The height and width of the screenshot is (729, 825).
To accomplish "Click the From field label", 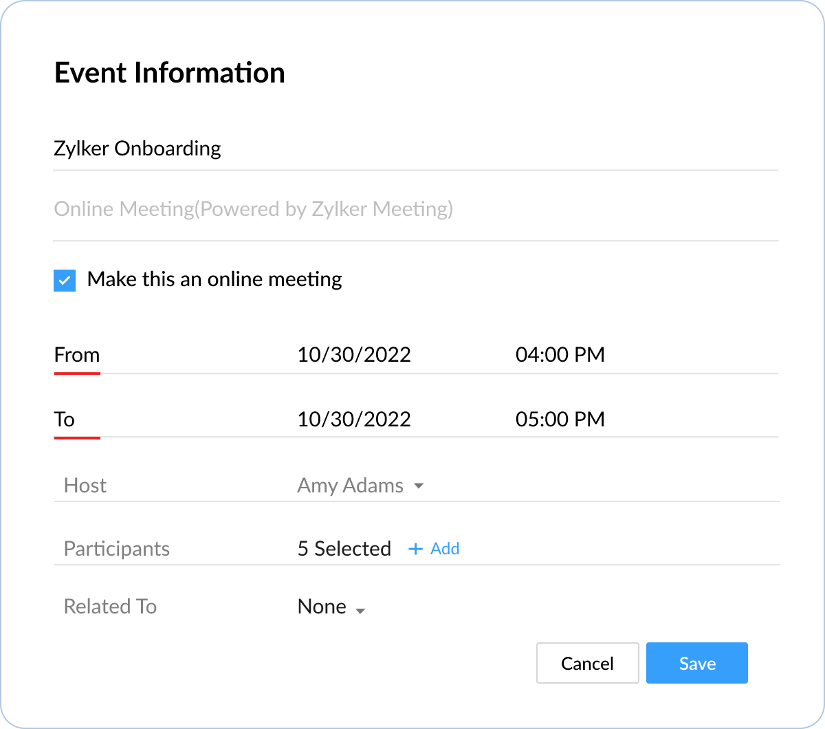I will 77,355.
